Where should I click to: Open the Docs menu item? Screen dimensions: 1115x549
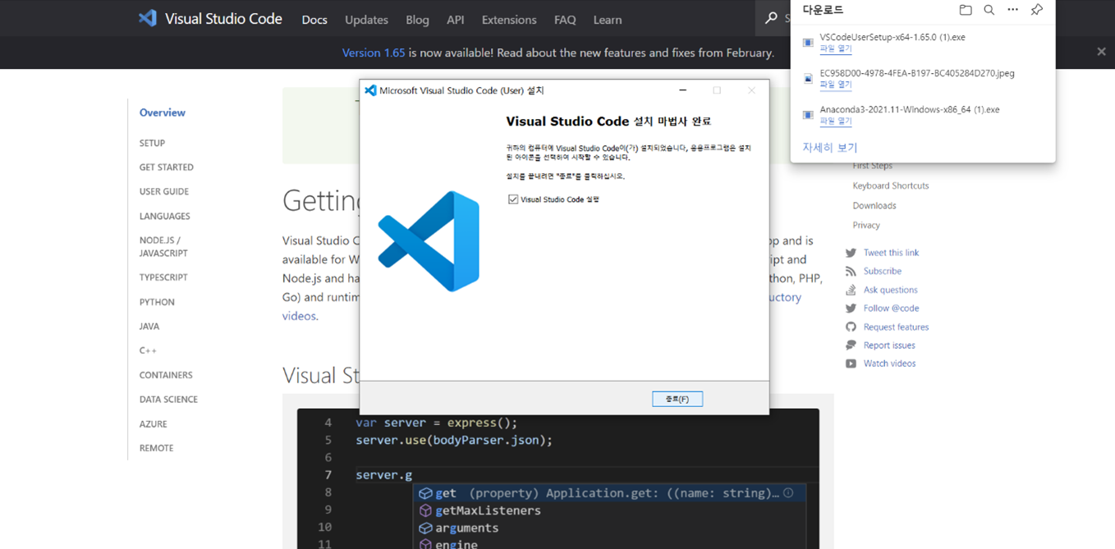(314, 20)
